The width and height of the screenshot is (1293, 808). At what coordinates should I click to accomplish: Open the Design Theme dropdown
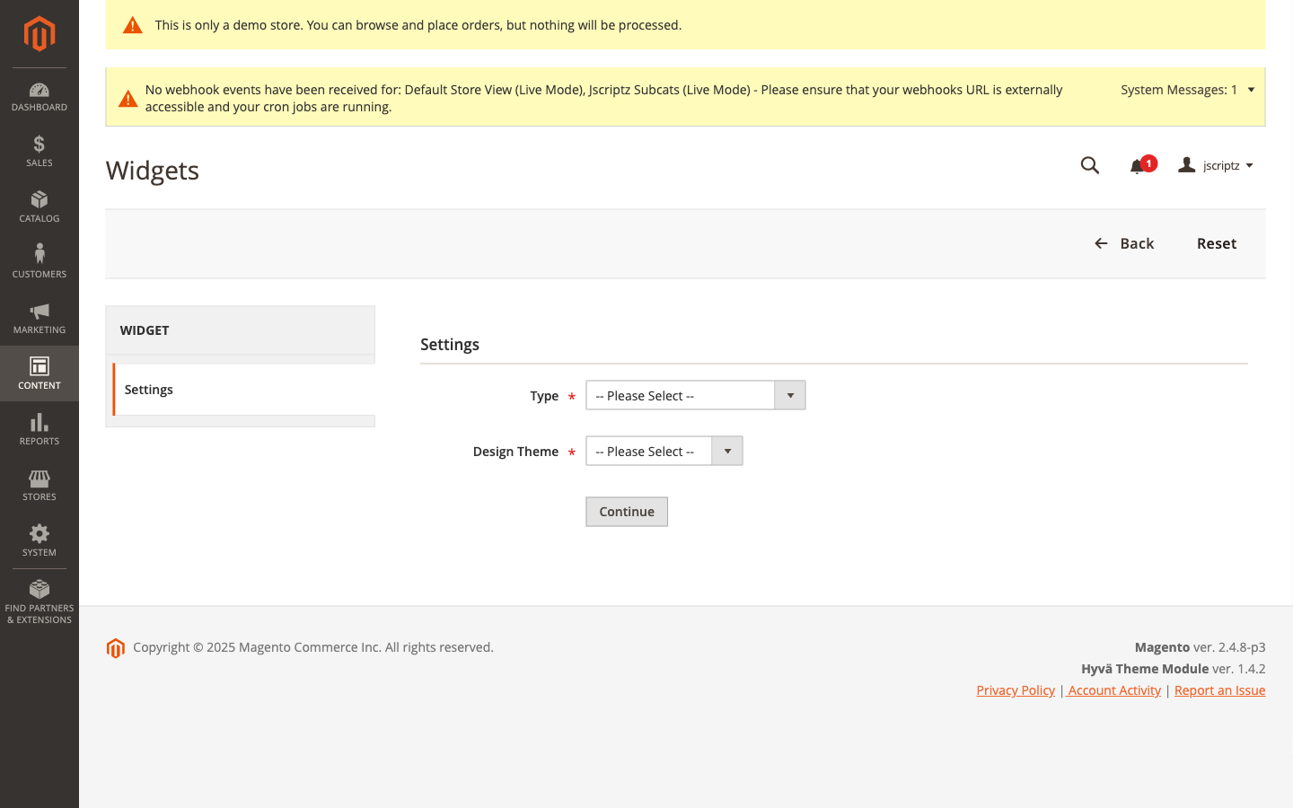pyautogui.click(x=726, y=451)
